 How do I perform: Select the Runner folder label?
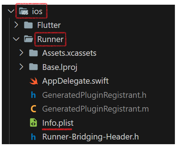50,39
